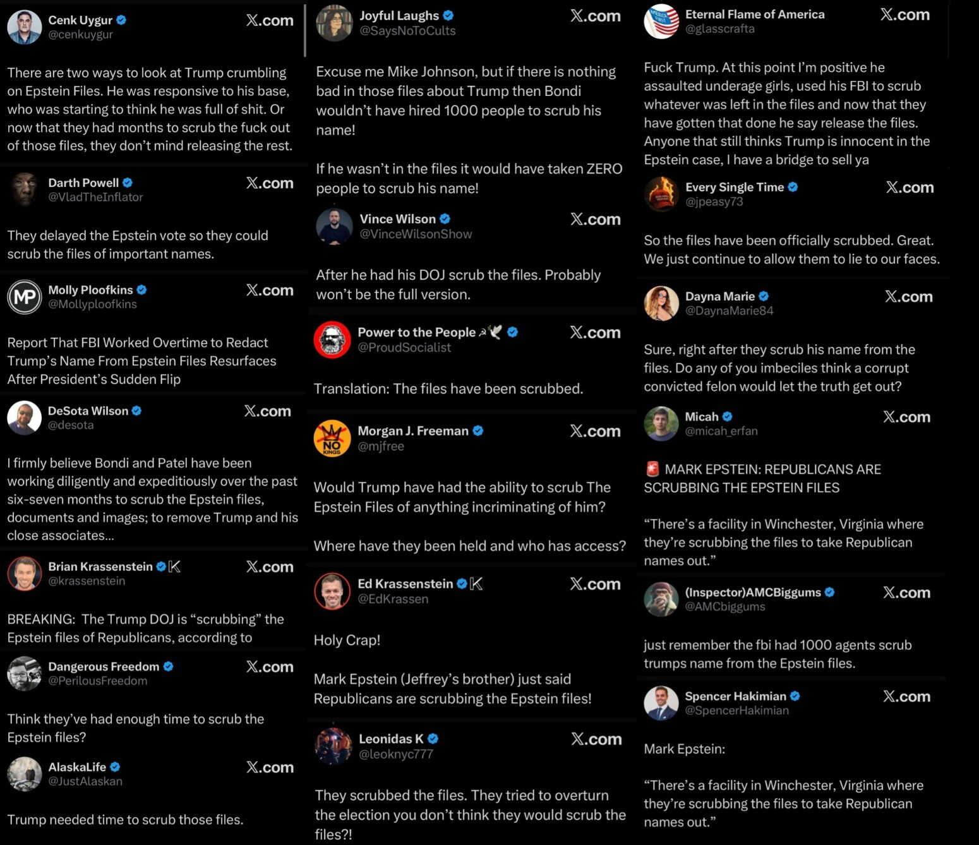Click the verified badge beside Darth Powell
The height and width of the screenshot is (845, 979).
click(x=128, y=183)
